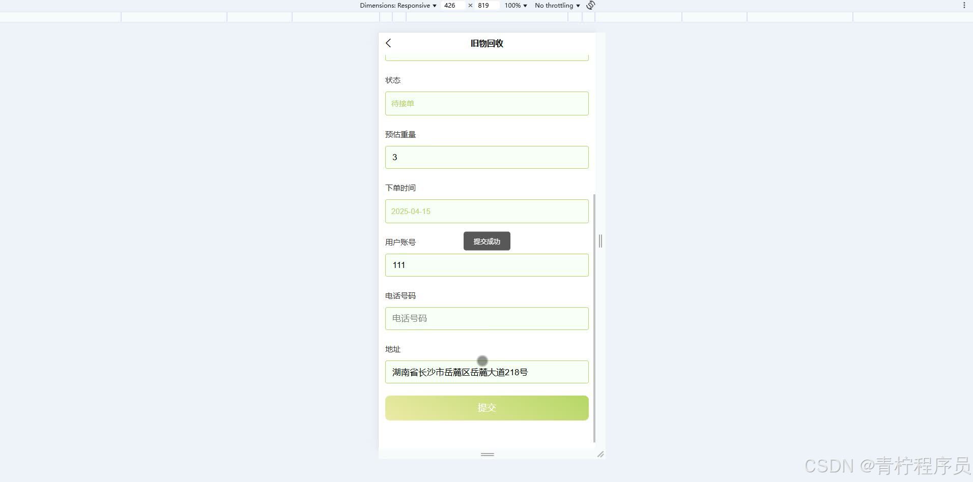Open the Dimensions: Responsive device dropdown
Screen dimensions: 973x482
398,5
